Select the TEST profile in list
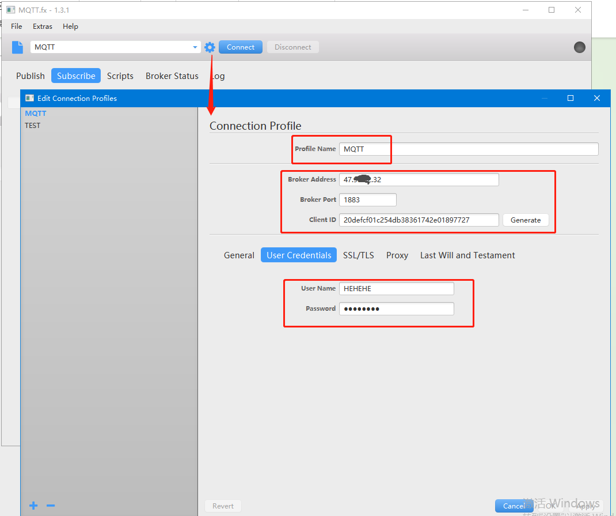The height and width of the screenshot is (516, 616). click(x=33, y=125)
